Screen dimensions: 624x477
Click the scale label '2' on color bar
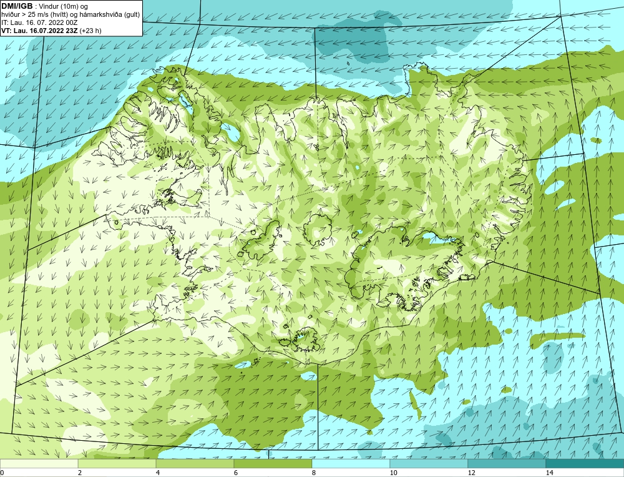pyautogui.click(x=80, y=473)
